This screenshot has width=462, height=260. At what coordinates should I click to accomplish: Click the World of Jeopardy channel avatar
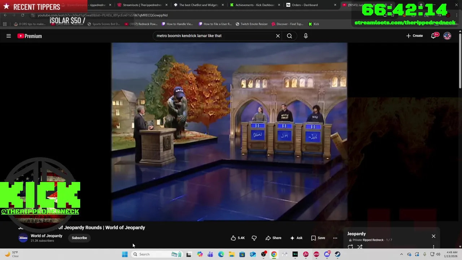23,238
